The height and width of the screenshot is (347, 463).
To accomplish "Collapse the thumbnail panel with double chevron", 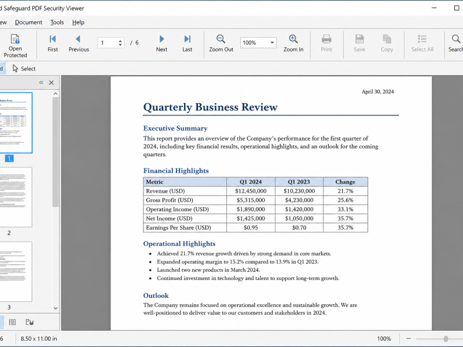I will click(41, 83).
